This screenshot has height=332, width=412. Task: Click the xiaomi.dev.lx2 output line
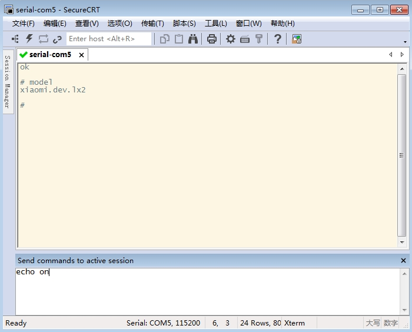[53, 90]
